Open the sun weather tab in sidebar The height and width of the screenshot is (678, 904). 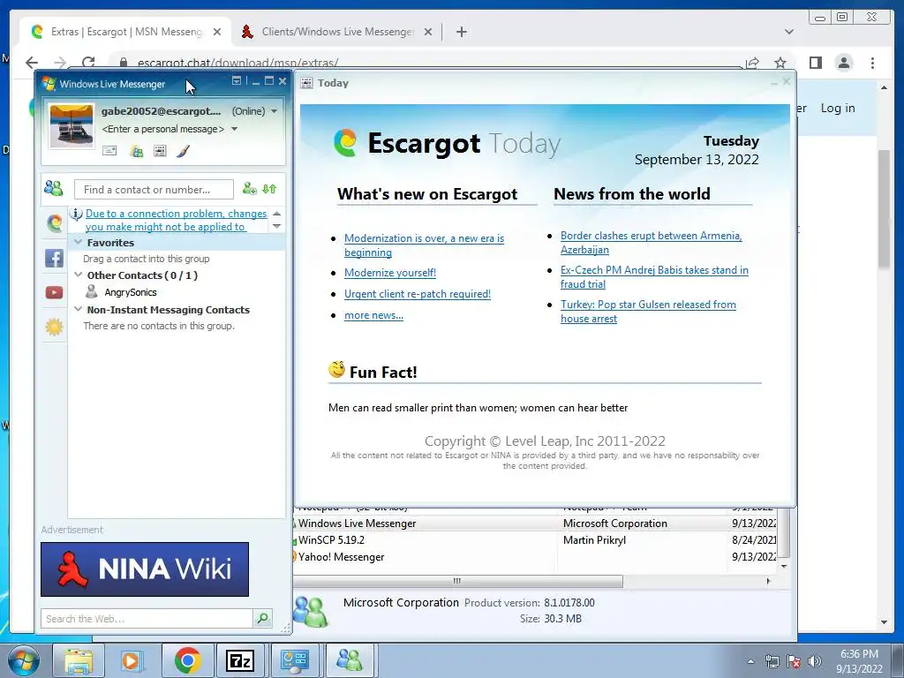coord(54,328)
